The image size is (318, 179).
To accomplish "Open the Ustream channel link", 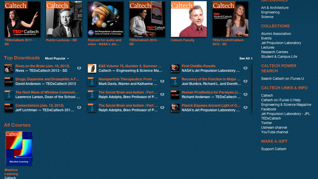I will (274, 128).
